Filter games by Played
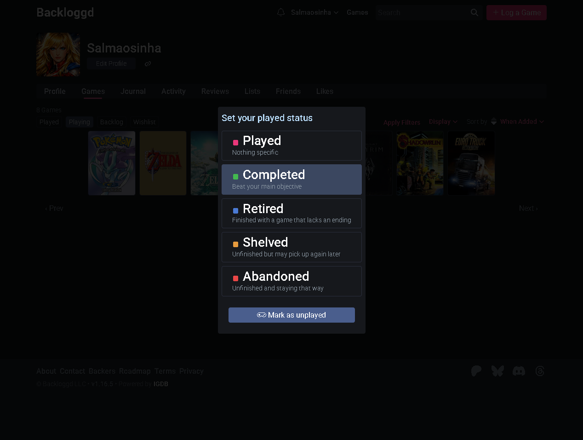 (49, 122)
